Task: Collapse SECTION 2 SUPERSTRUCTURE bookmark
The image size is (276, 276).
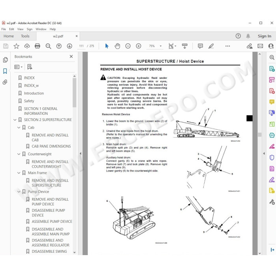Action: coord(15,120)
